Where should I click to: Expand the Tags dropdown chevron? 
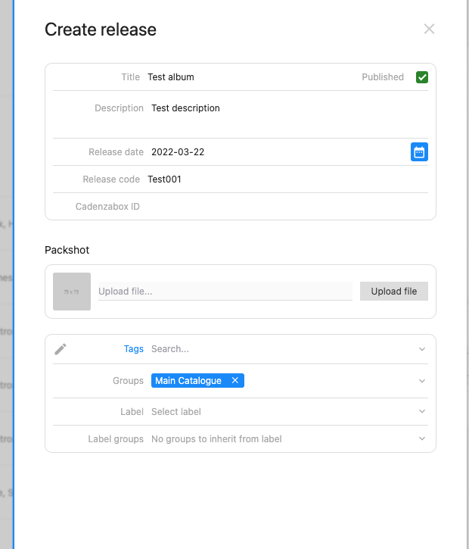(x=422, y=349)
